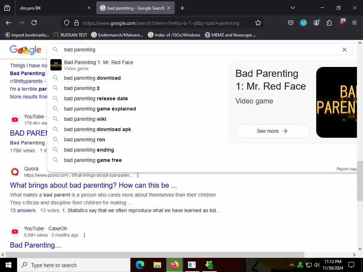Open the Bad Parenting game cover image

pyautogui.click(x=337, y=102)
